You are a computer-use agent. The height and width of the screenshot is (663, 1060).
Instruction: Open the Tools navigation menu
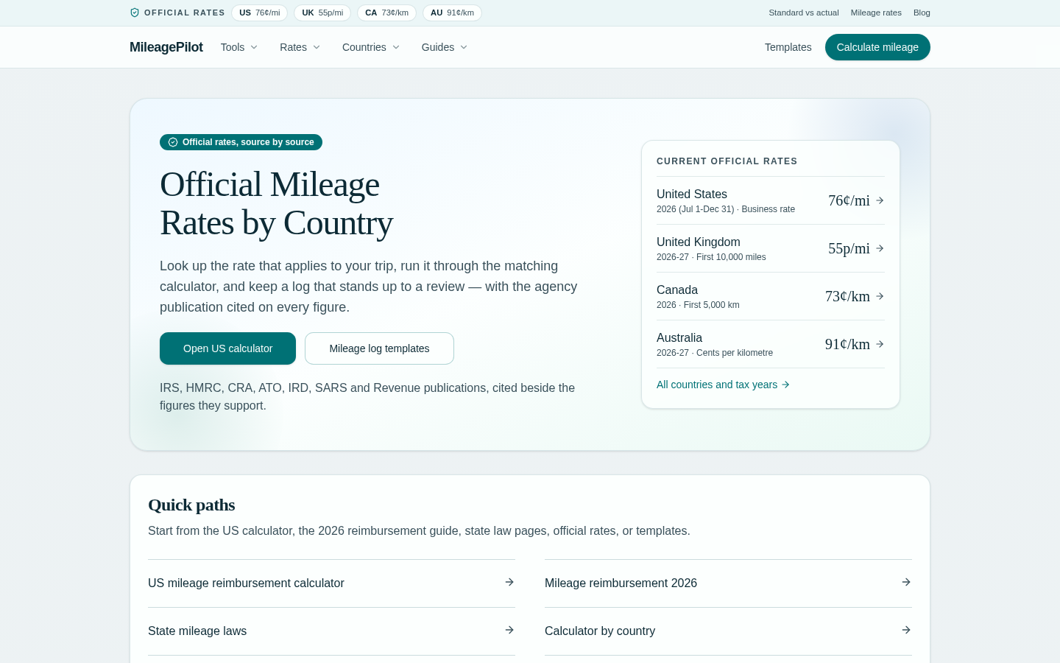239,47
